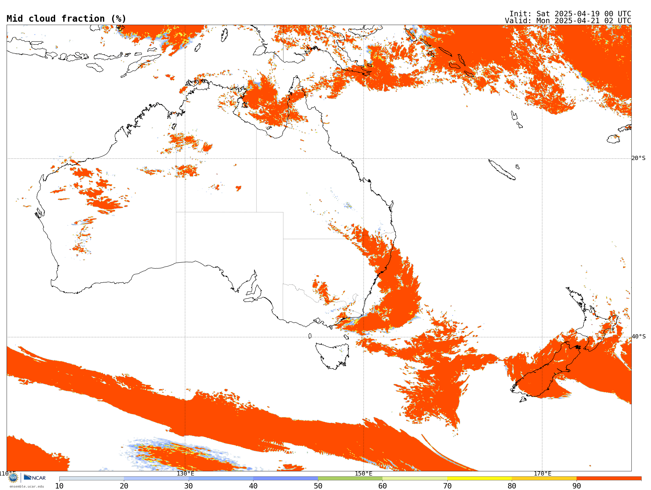Click the colorbar label 10
The height and width of the screenshot is (490, 651).
pyautogui.click(x=59, y=486)
